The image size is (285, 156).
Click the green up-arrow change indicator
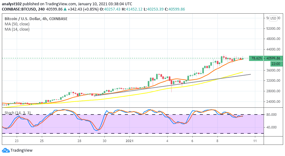click(x=65, y=9)
